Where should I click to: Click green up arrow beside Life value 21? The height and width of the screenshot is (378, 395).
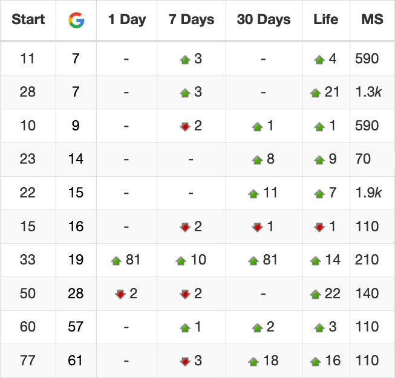315,93
